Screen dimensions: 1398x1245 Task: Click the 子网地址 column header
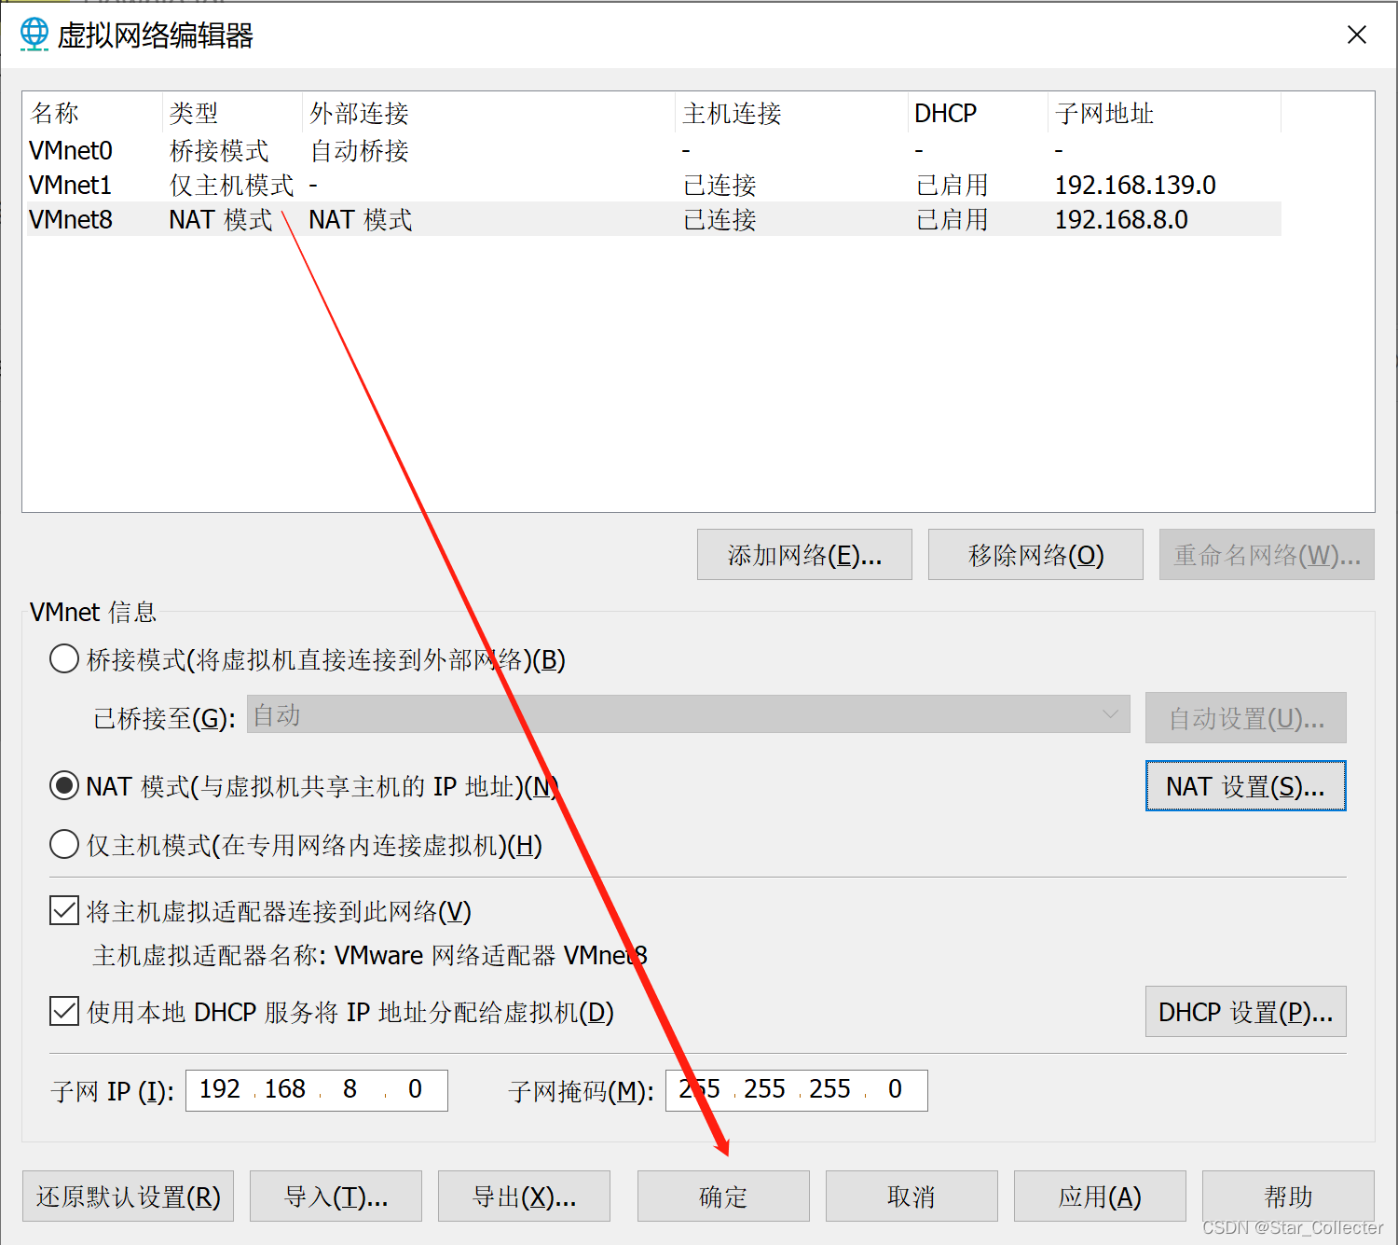1165,113
